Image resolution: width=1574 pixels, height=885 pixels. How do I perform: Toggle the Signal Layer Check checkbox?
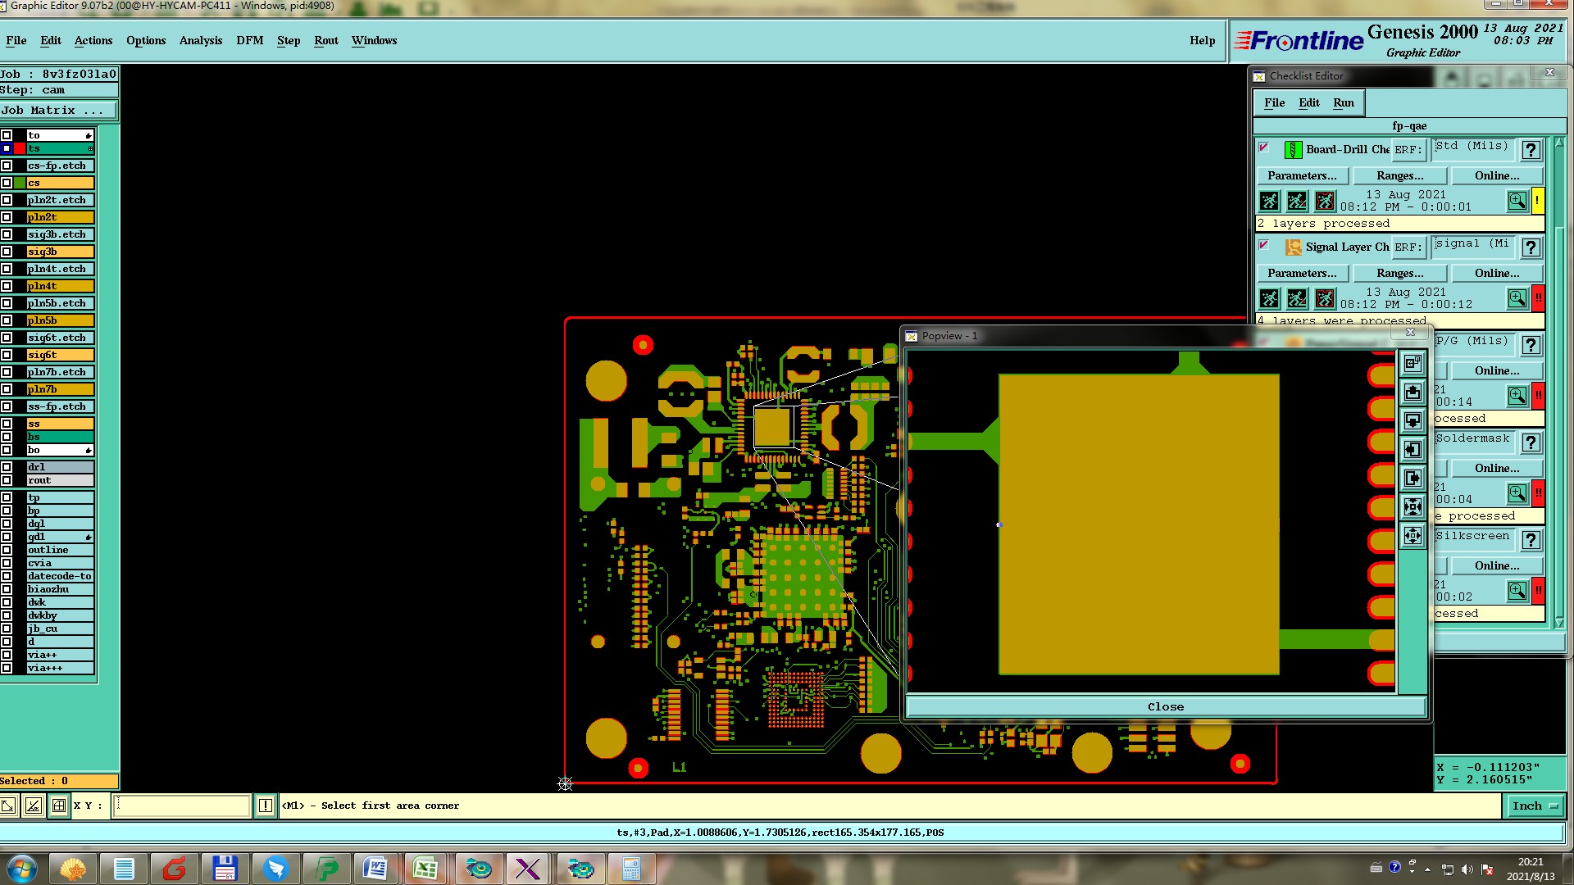point(1264,246)
